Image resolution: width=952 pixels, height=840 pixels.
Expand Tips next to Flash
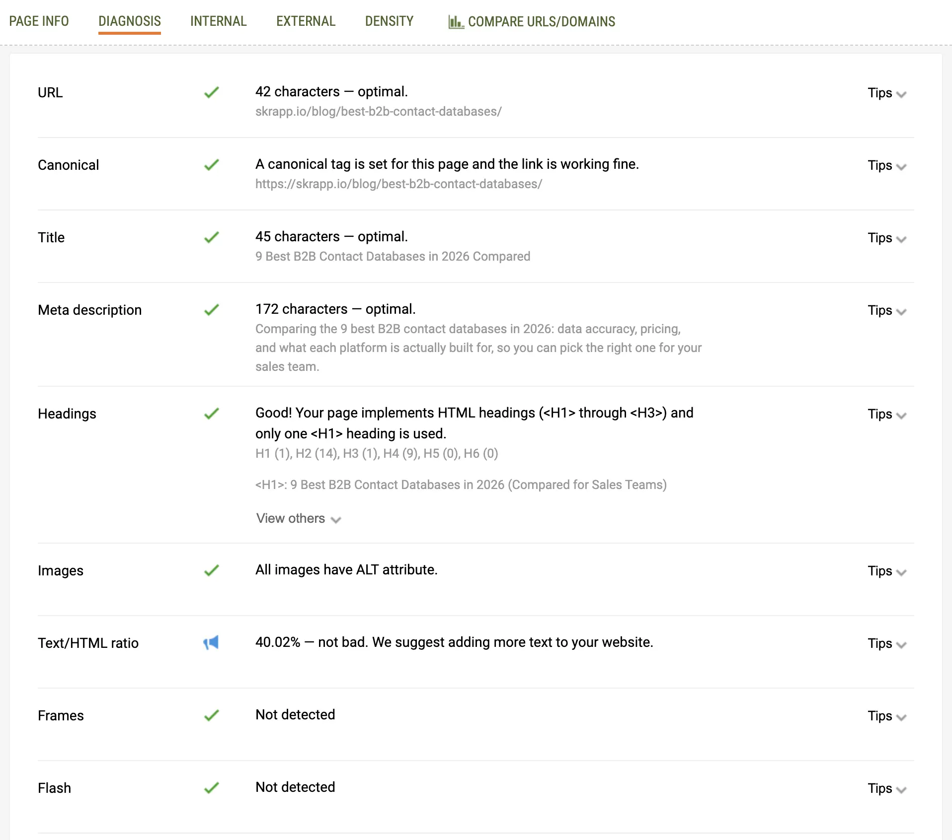887,788
